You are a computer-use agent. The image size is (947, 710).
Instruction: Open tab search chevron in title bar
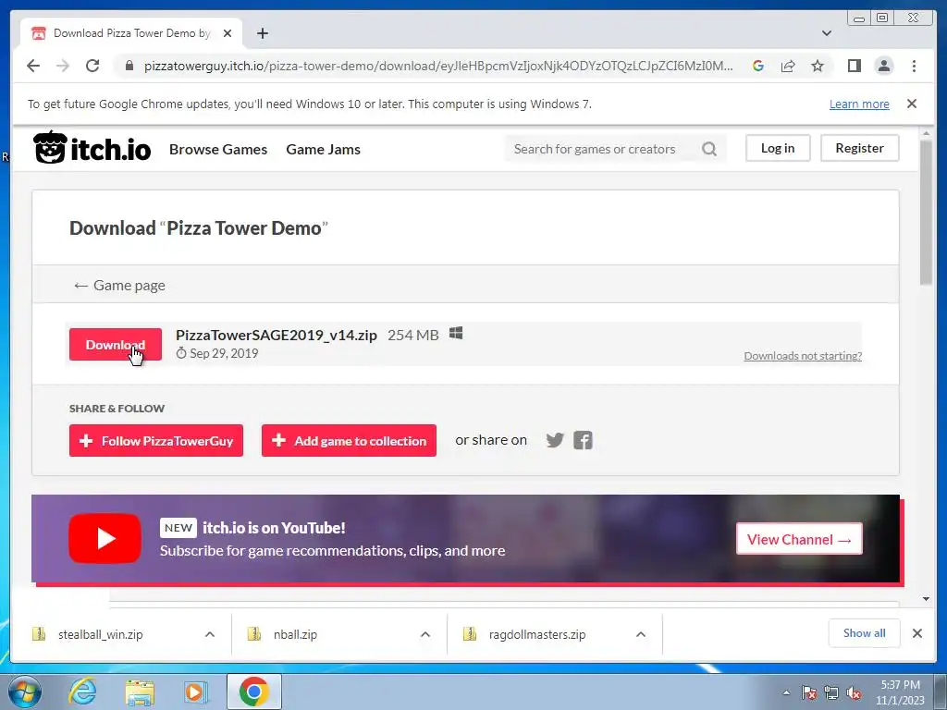(827, 33)
